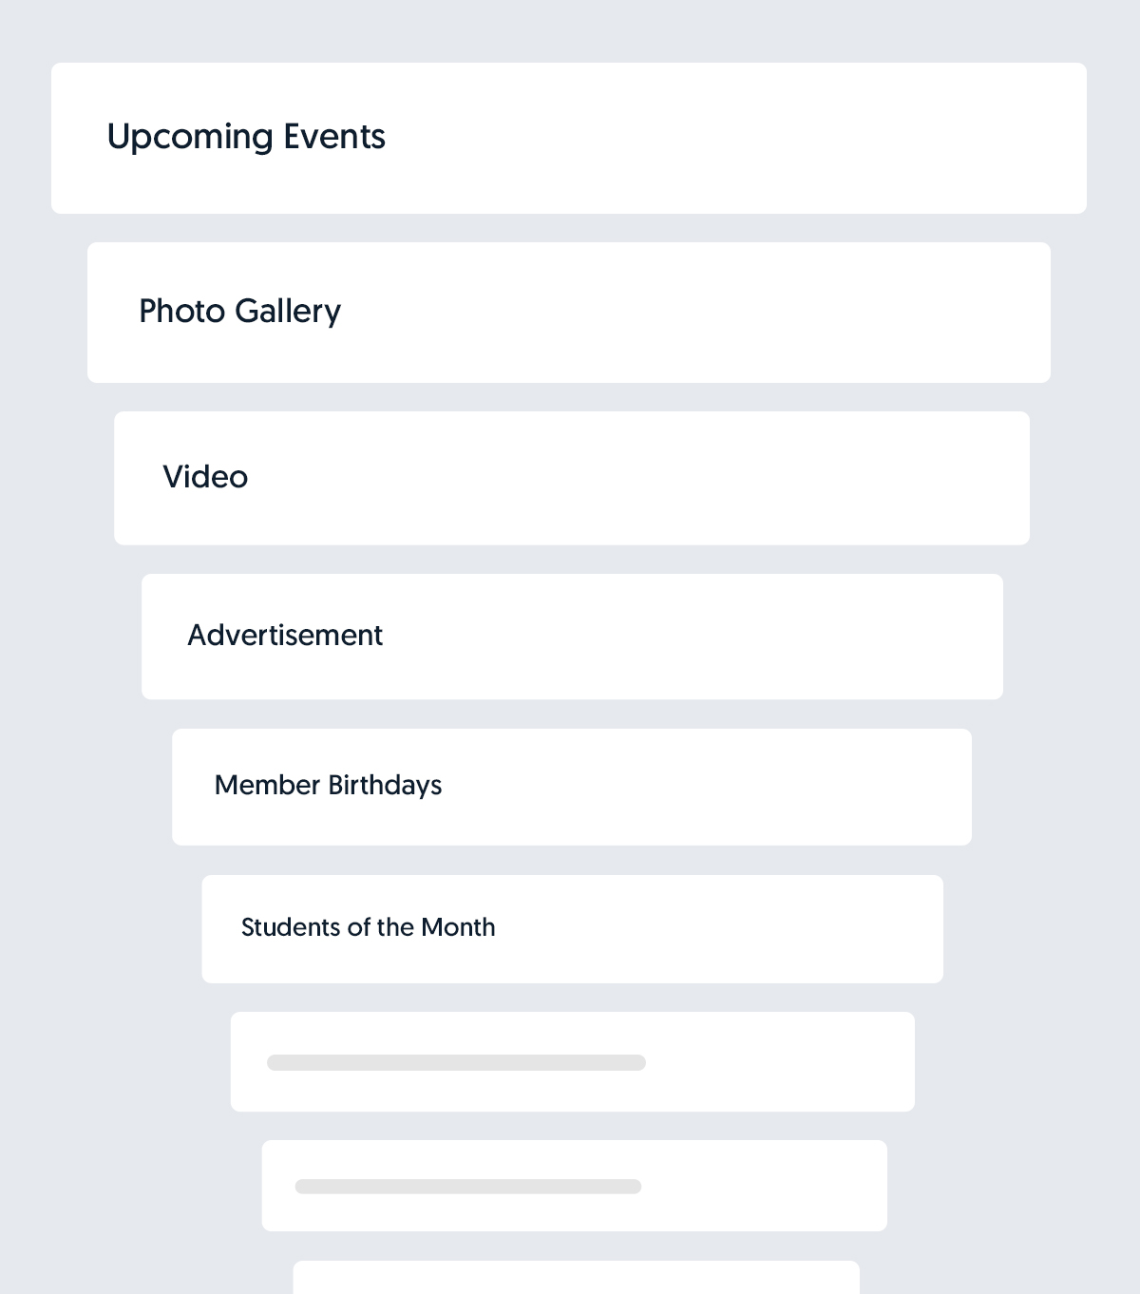Open the Video card
Viewport: 1140px width, 1294px height.
point(571,478)
